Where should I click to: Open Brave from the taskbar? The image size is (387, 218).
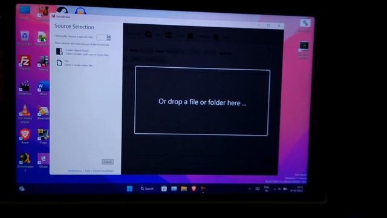pyautogui.click(x=193, y=188)
